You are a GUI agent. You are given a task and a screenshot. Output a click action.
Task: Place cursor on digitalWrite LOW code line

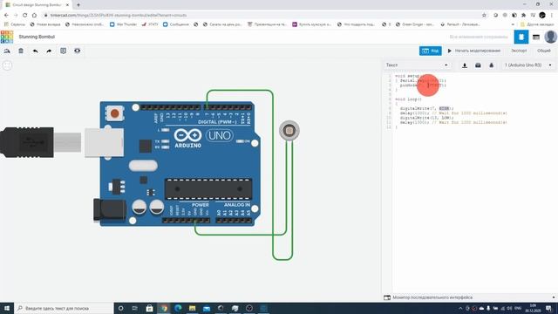click(x=426, y=118)
